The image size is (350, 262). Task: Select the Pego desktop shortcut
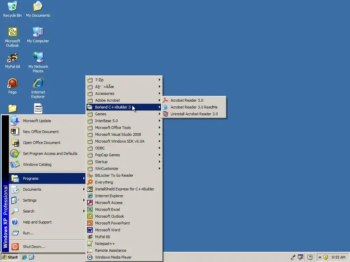click(13, 86)
